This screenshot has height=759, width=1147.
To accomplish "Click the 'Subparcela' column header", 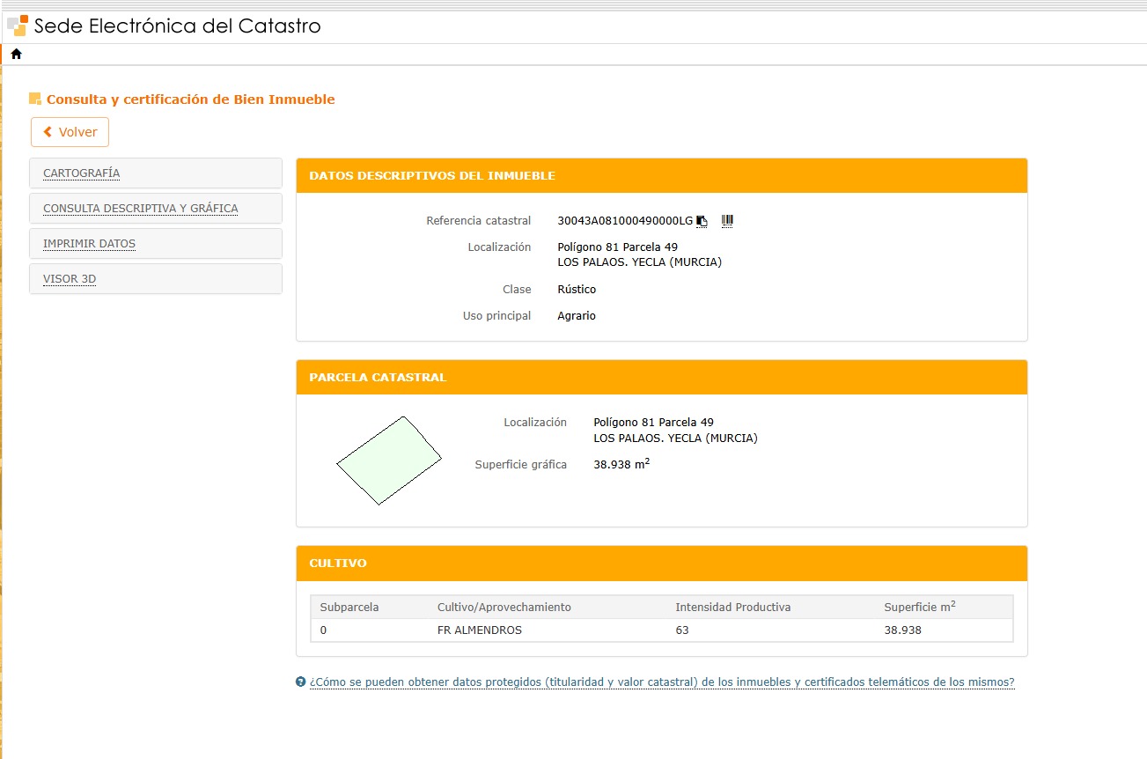I will (x=349, y=608).
